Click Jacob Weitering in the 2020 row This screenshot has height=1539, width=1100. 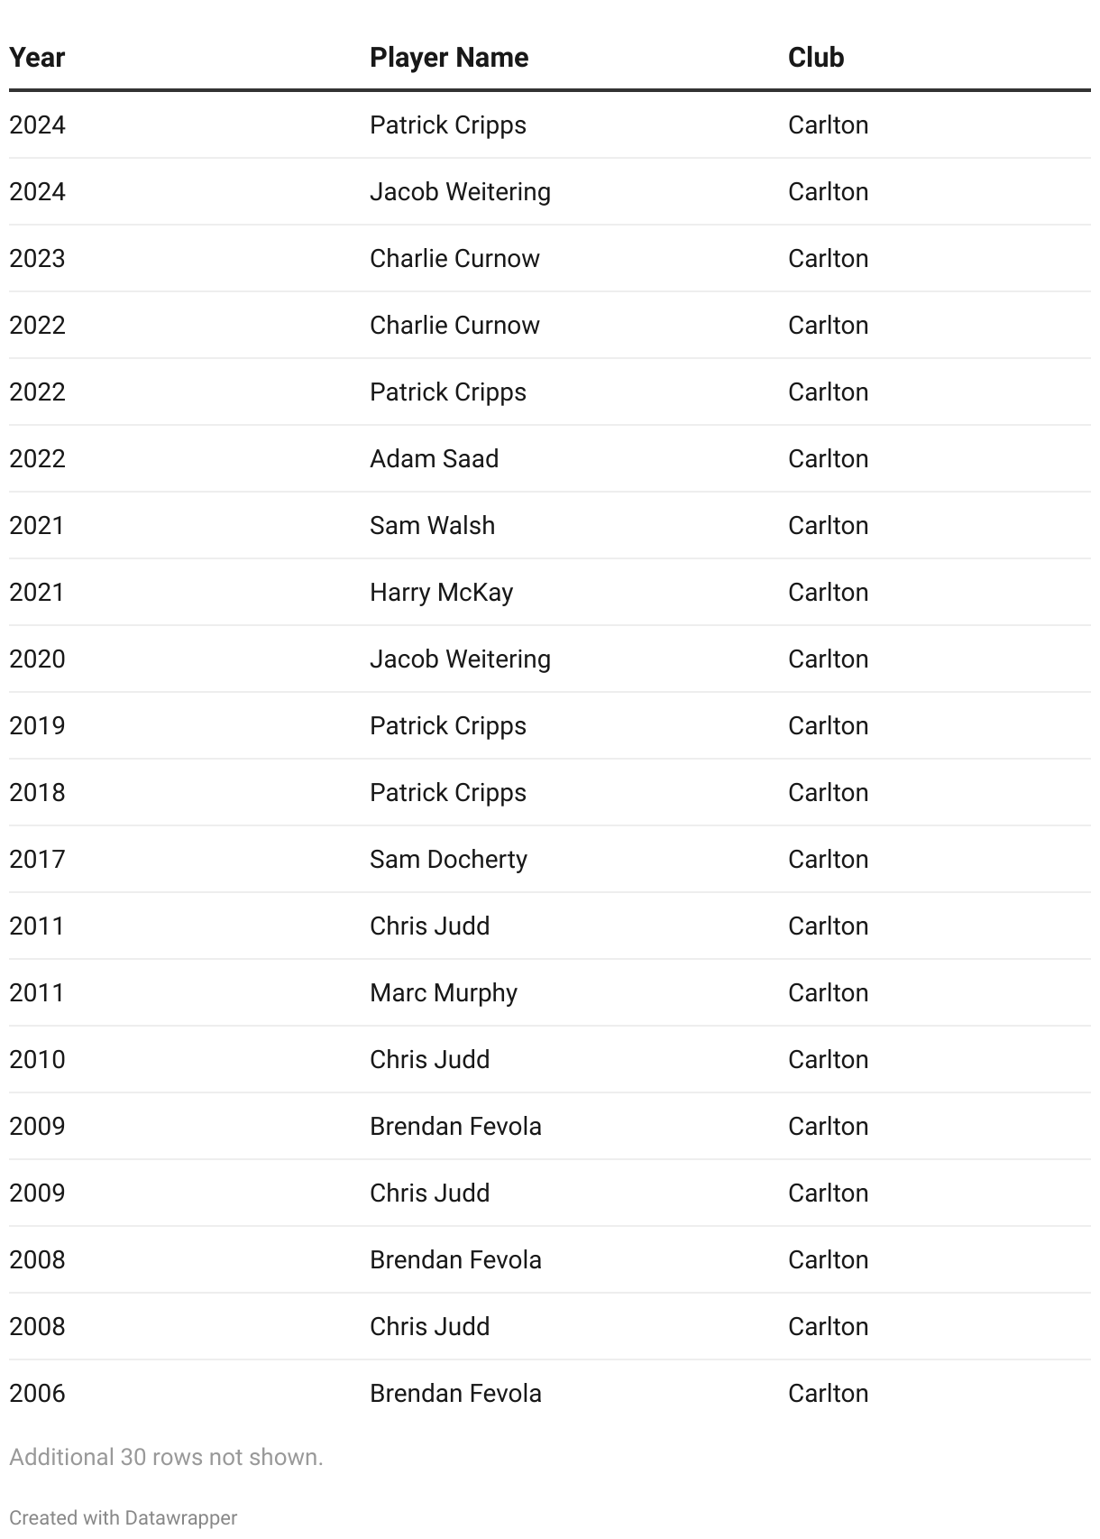[460, 659]
